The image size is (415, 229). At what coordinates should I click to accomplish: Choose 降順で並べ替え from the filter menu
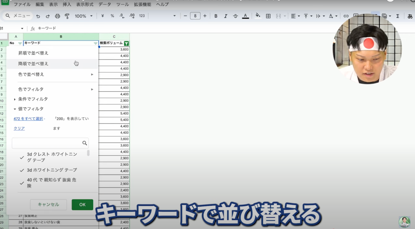pyautogui.click(x=33, y=64)
